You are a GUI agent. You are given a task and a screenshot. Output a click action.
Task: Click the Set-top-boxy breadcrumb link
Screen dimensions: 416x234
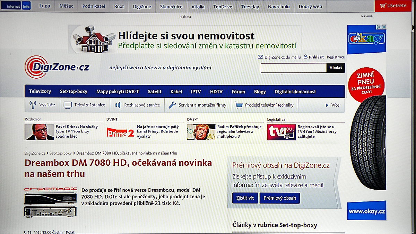tap(61, 153)
